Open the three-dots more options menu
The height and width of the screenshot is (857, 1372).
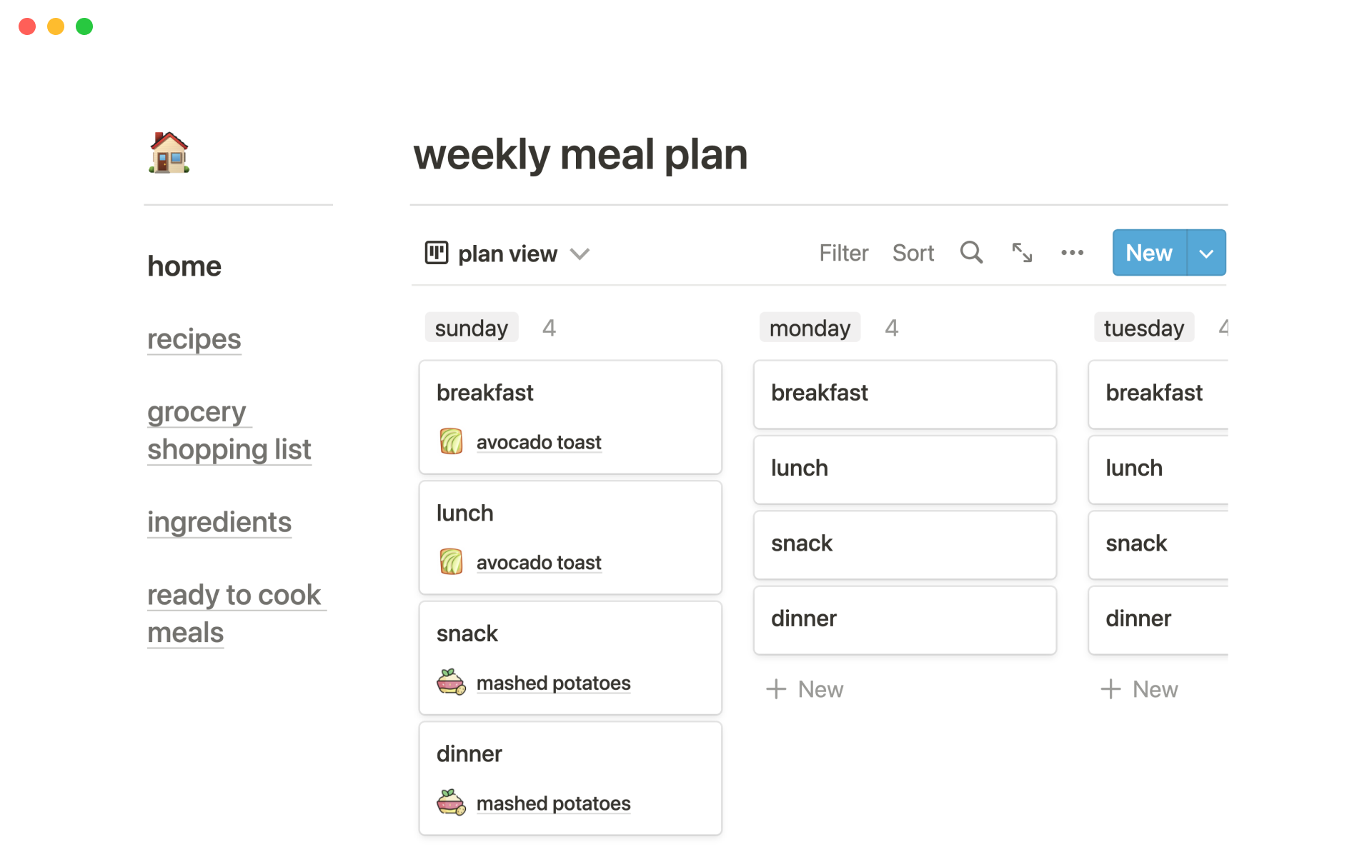(x=1072, y=253)
